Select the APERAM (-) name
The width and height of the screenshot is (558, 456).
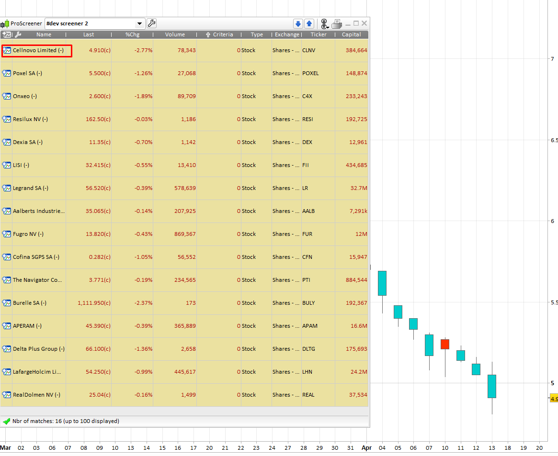click(27, 326)
